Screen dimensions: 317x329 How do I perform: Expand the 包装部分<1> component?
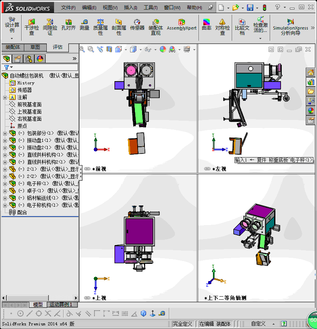click(x=5, y=134)
